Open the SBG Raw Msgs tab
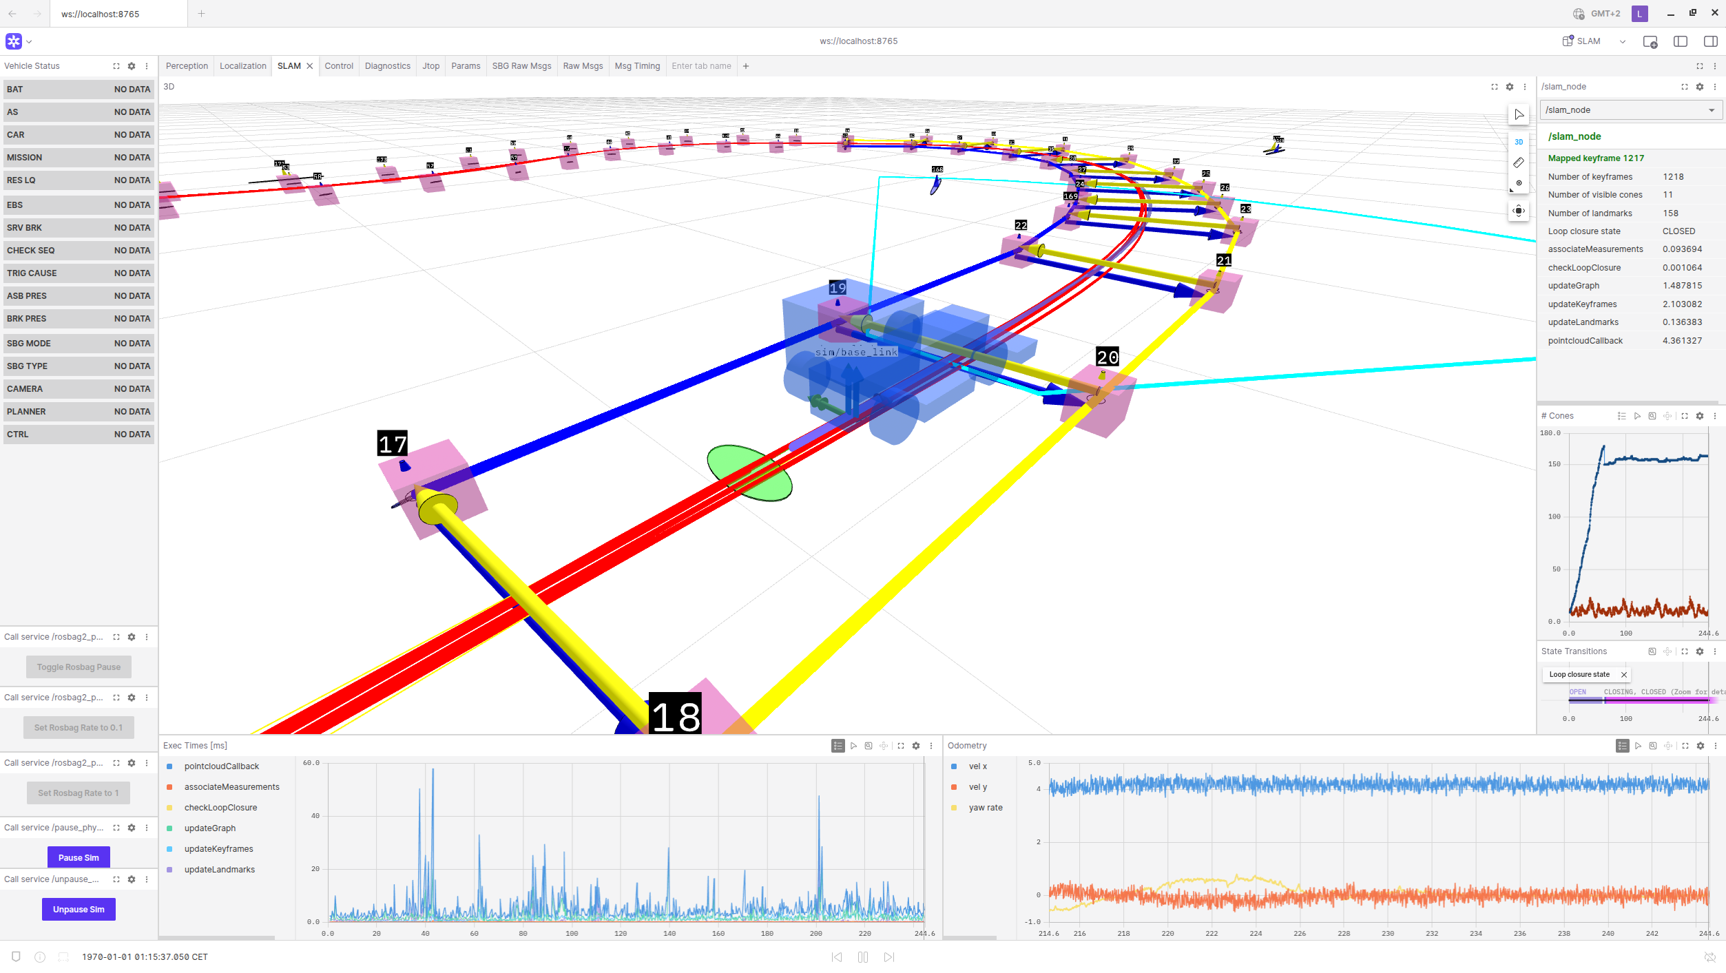The image size is (1726, 973). pos(521,66)
